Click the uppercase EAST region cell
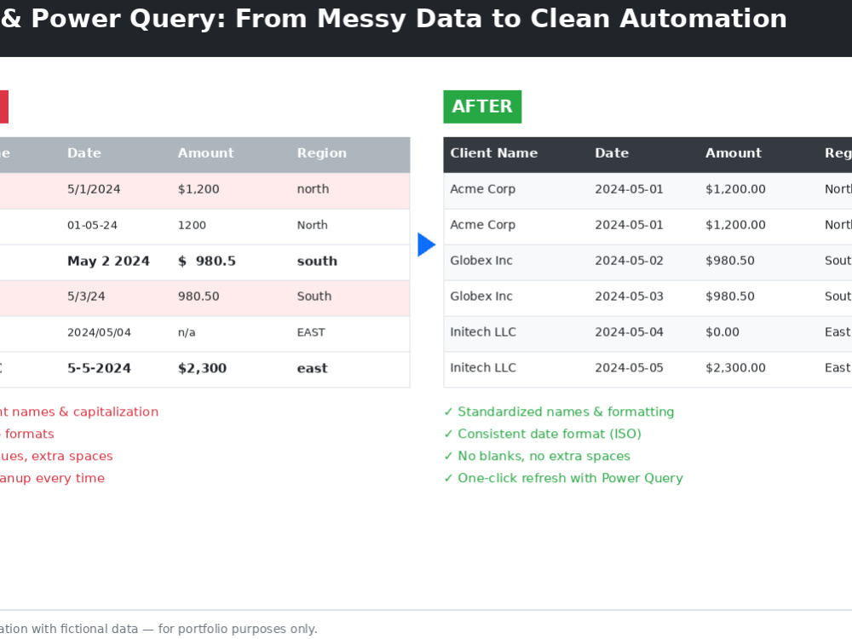This screenshot has width=852, height=639. 311,332
